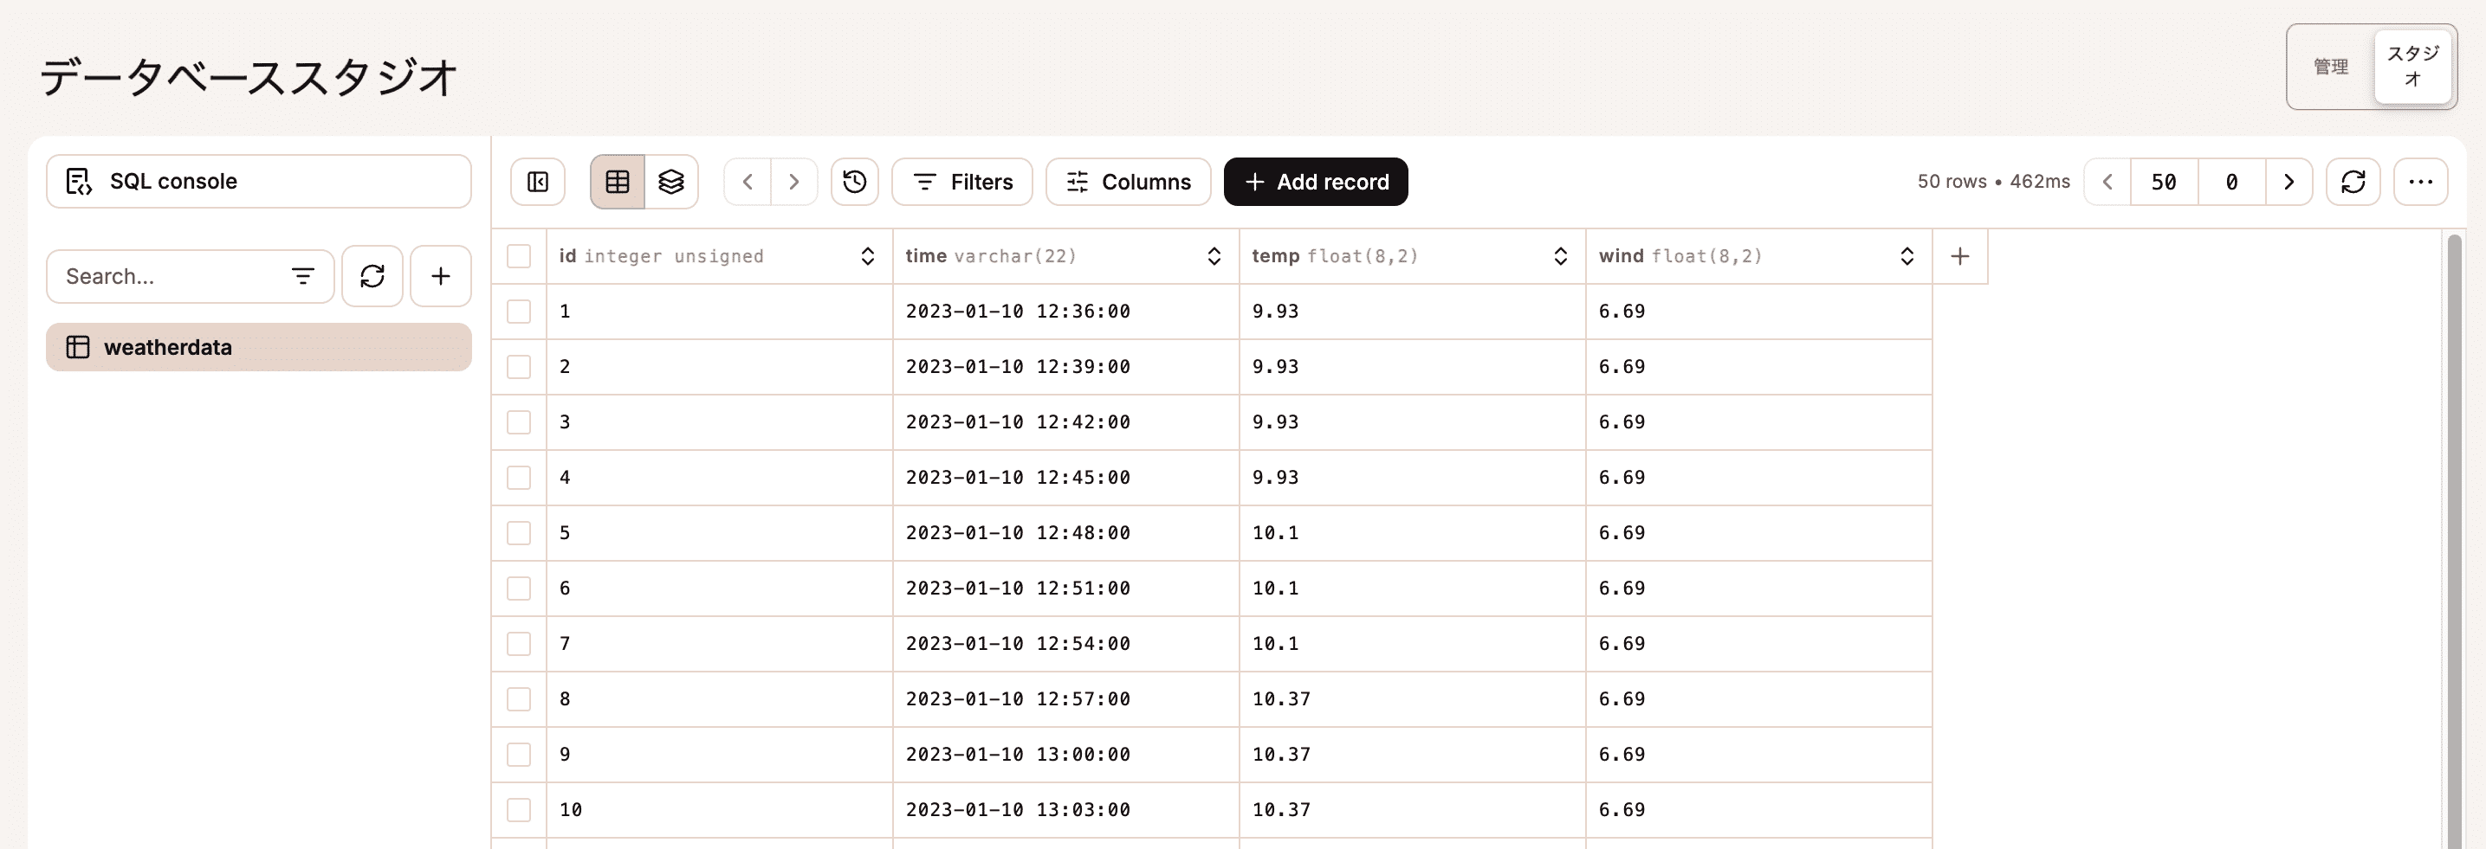Open the Columns settings
The width and height of the screenshot is (2486, 849).
point(1128,182)
